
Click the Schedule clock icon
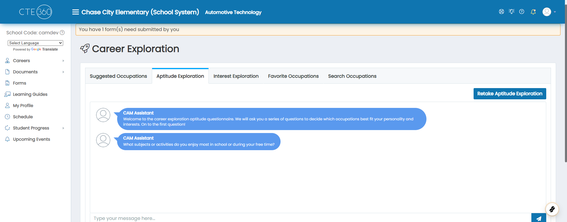click(x=7, y=117)
